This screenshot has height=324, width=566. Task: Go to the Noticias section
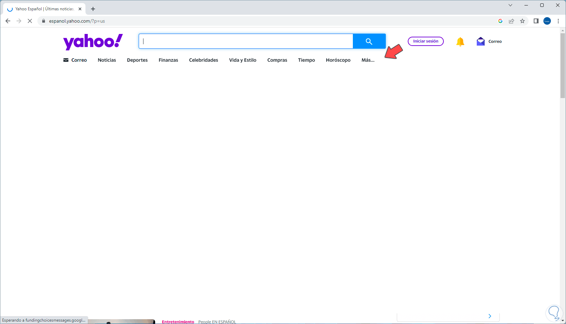coord(107,60)
